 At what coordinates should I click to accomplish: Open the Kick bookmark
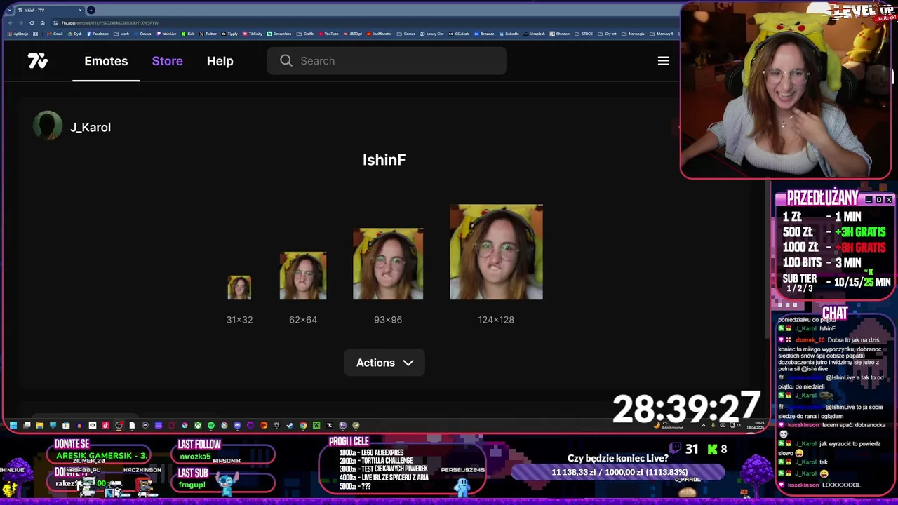188,34
